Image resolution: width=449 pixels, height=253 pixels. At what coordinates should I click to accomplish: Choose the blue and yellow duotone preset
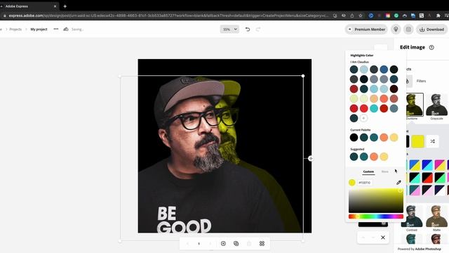415,165
